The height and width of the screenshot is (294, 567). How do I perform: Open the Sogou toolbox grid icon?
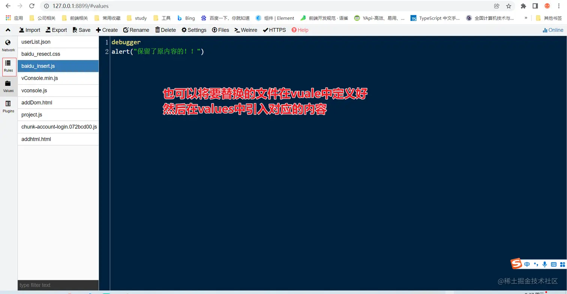click(x=562, y=264)
